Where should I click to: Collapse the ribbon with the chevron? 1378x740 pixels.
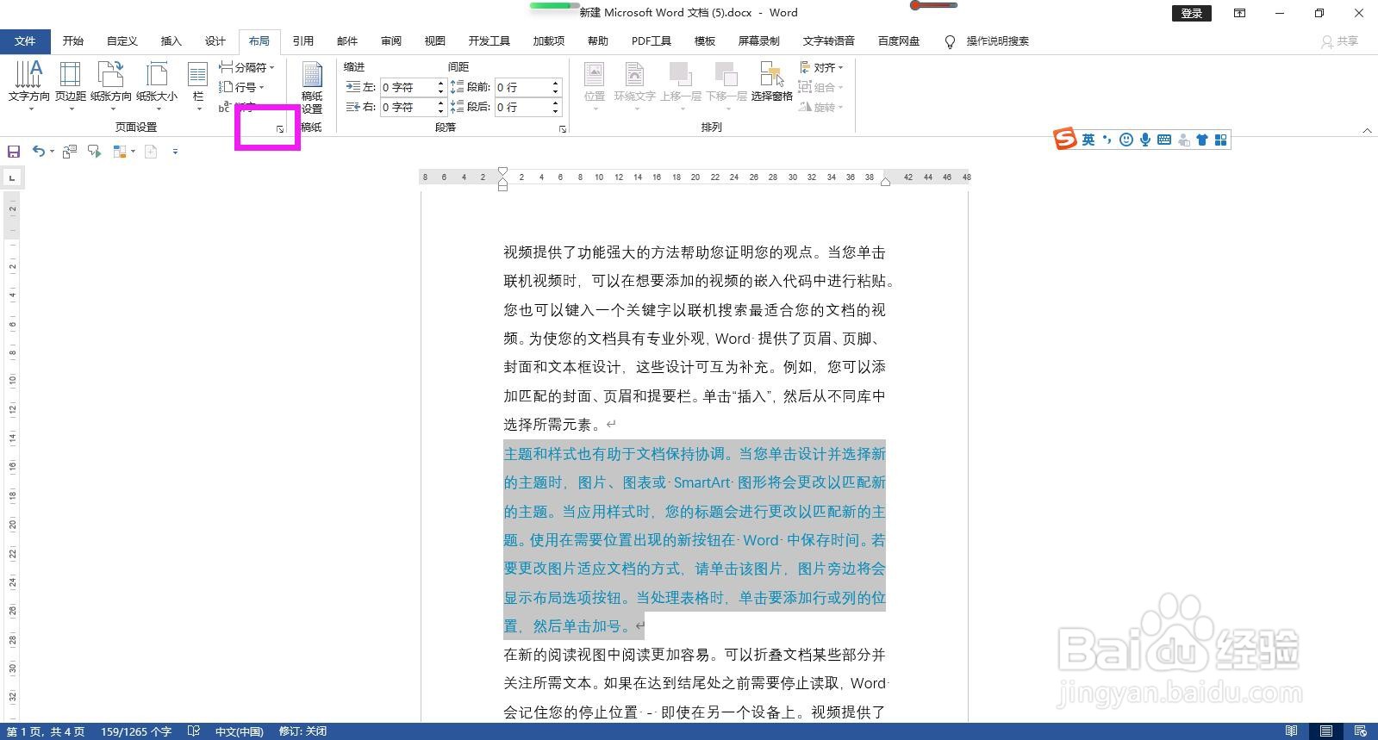[x=1367, y=130]
